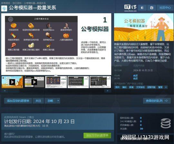Open 公考模拟器—数量关系 breadcrumb link
The height and width of the screenshot is (144, 174).
click(35, 3)
